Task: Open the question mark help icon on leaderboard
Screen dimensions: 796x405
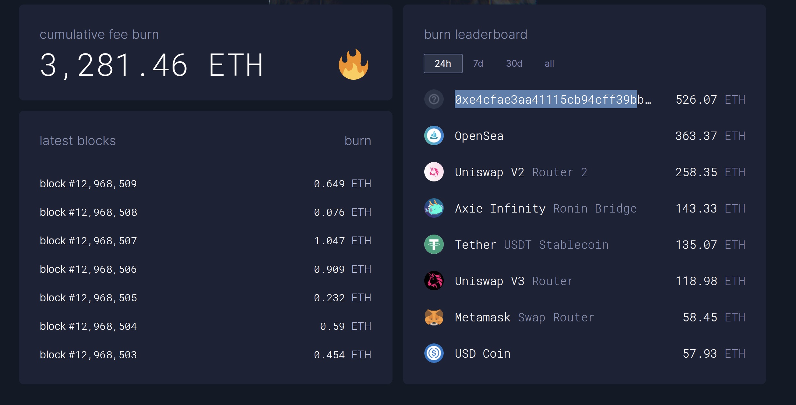Action: pyautogui.click(x=434, y=99)
